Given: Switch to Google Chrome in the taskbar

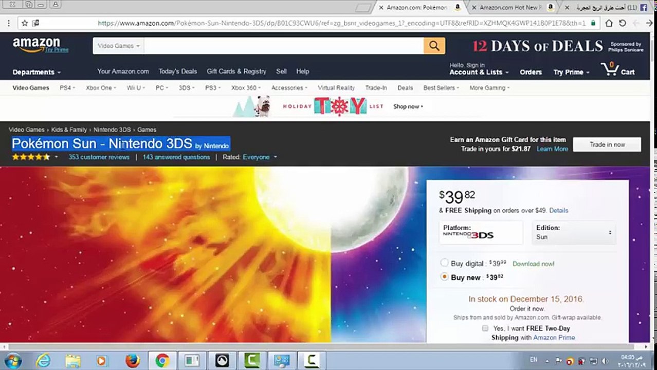Looking at the screenshot, I should [x=162, y=361].
